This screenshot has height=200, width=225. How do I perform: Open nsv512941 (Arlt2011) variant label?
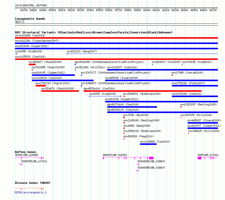coord(90,67)
